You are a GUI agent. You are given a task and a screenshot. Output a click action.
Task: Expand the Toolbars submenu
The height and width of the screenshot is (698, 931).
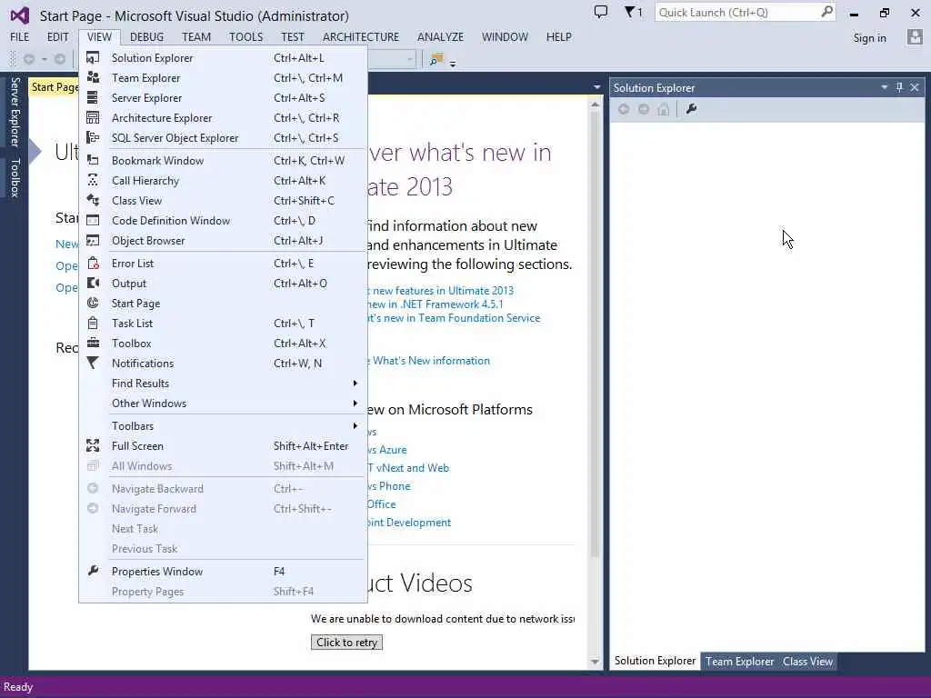(x=355, y=425)
